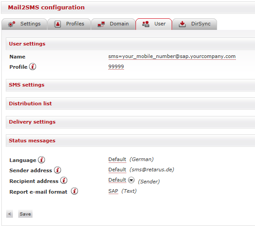This screenshot has width=255, height=228.
Task: Click the Save button
Action: point(25,214)
